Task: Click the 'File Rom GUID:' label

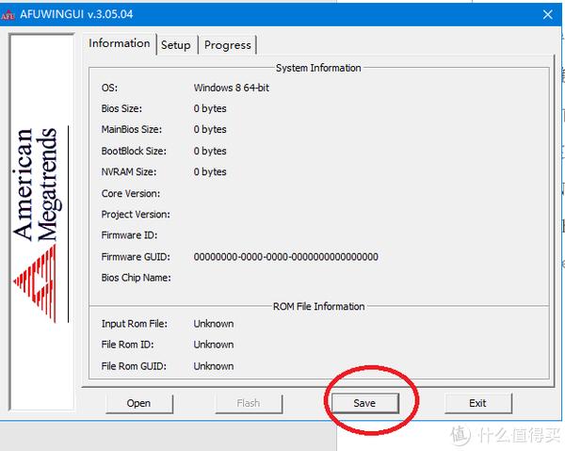Action: pos(134,366)
